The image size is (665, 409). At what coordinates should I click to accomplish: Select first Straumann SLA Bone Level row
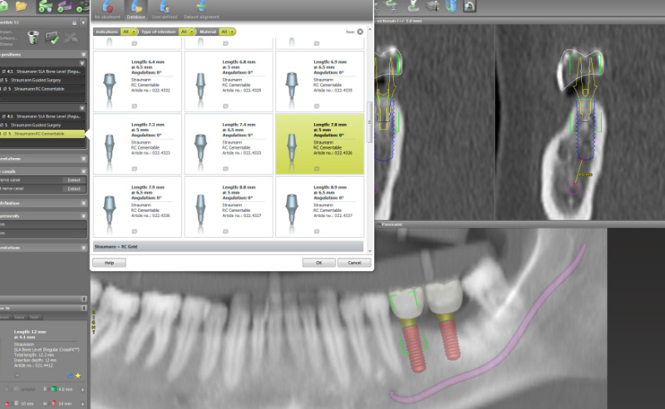click(42, 71)
